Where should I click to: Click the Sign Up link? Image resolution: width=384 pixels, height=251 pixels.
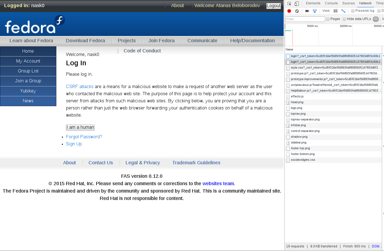tap(74, 144)
